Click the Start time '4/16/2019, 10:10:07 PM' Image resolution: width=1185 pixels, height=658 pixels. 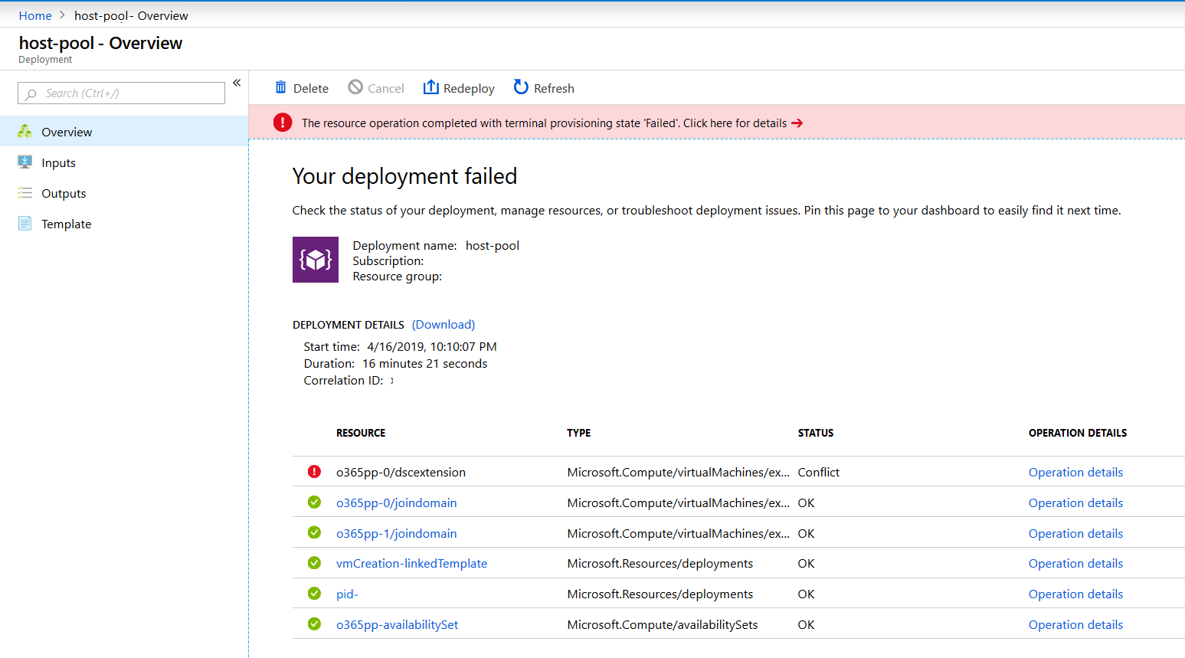[x=432, y=346]
